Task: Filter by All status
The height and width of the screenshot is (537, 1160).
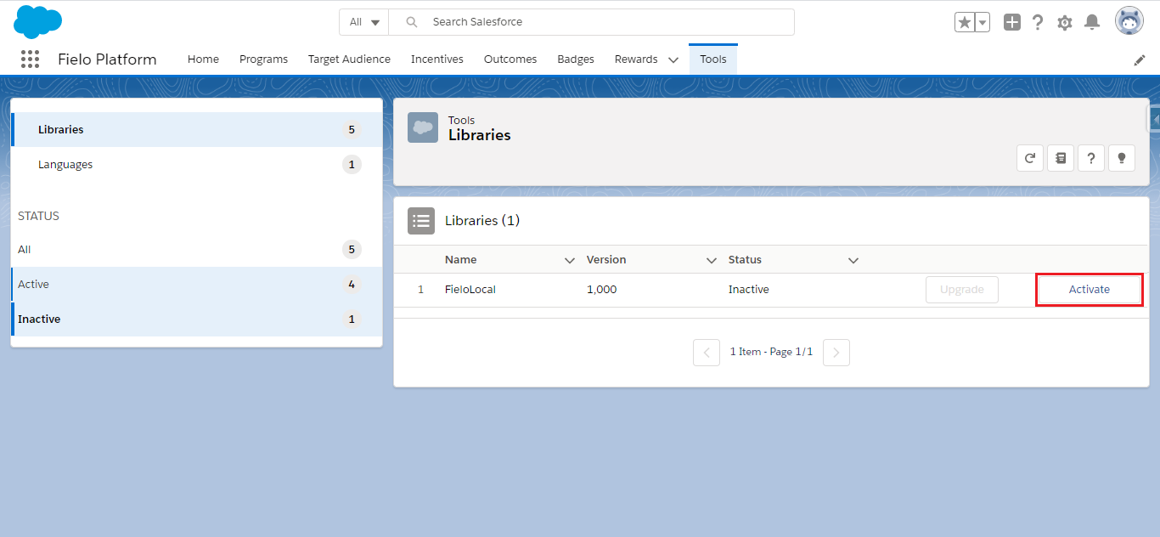Action: [197, 250]
